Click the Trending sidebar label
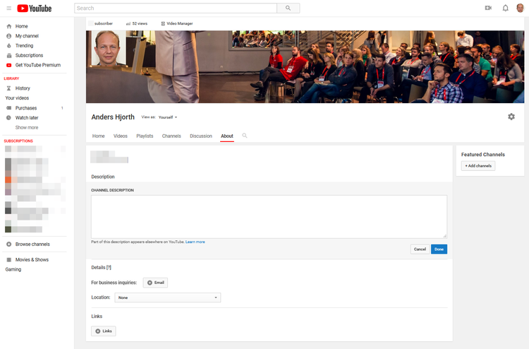Screen dimensions: 529x349 coord(24,46)
